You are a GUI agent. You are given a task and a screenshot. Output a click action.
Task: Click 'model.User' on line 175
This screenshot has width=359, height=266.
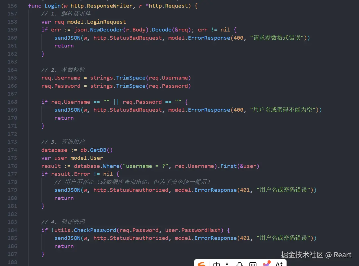point(87,158)
